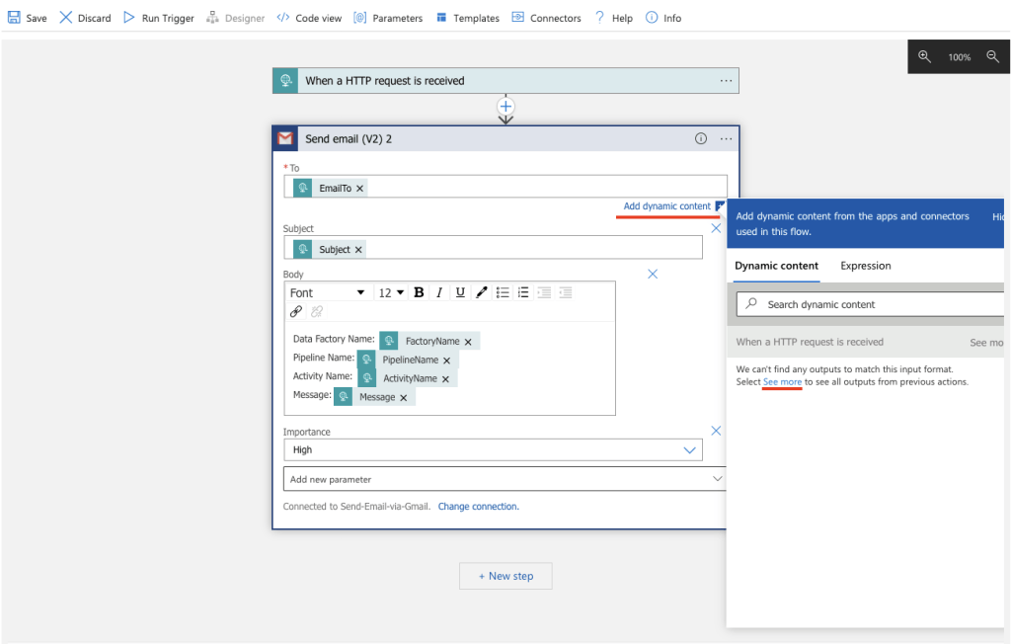This screenshot has height=644, width=1011.
Task: Click the zoom in magnifier icon
Action: coord(925,57)
